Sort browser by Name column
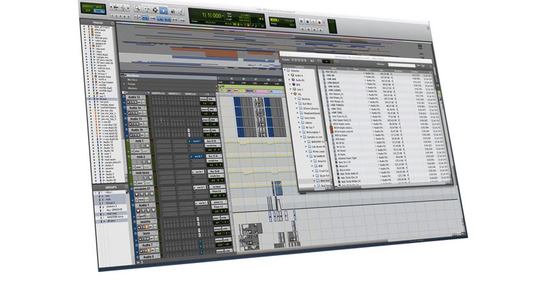543x305 pixels. coord(334,68)
